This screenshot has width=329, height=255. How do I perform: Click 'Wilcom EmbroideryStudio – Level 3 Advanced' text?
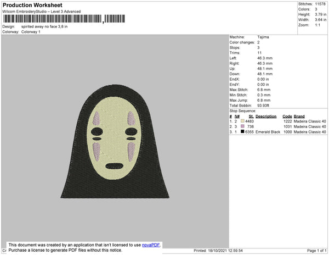[42, 12]
